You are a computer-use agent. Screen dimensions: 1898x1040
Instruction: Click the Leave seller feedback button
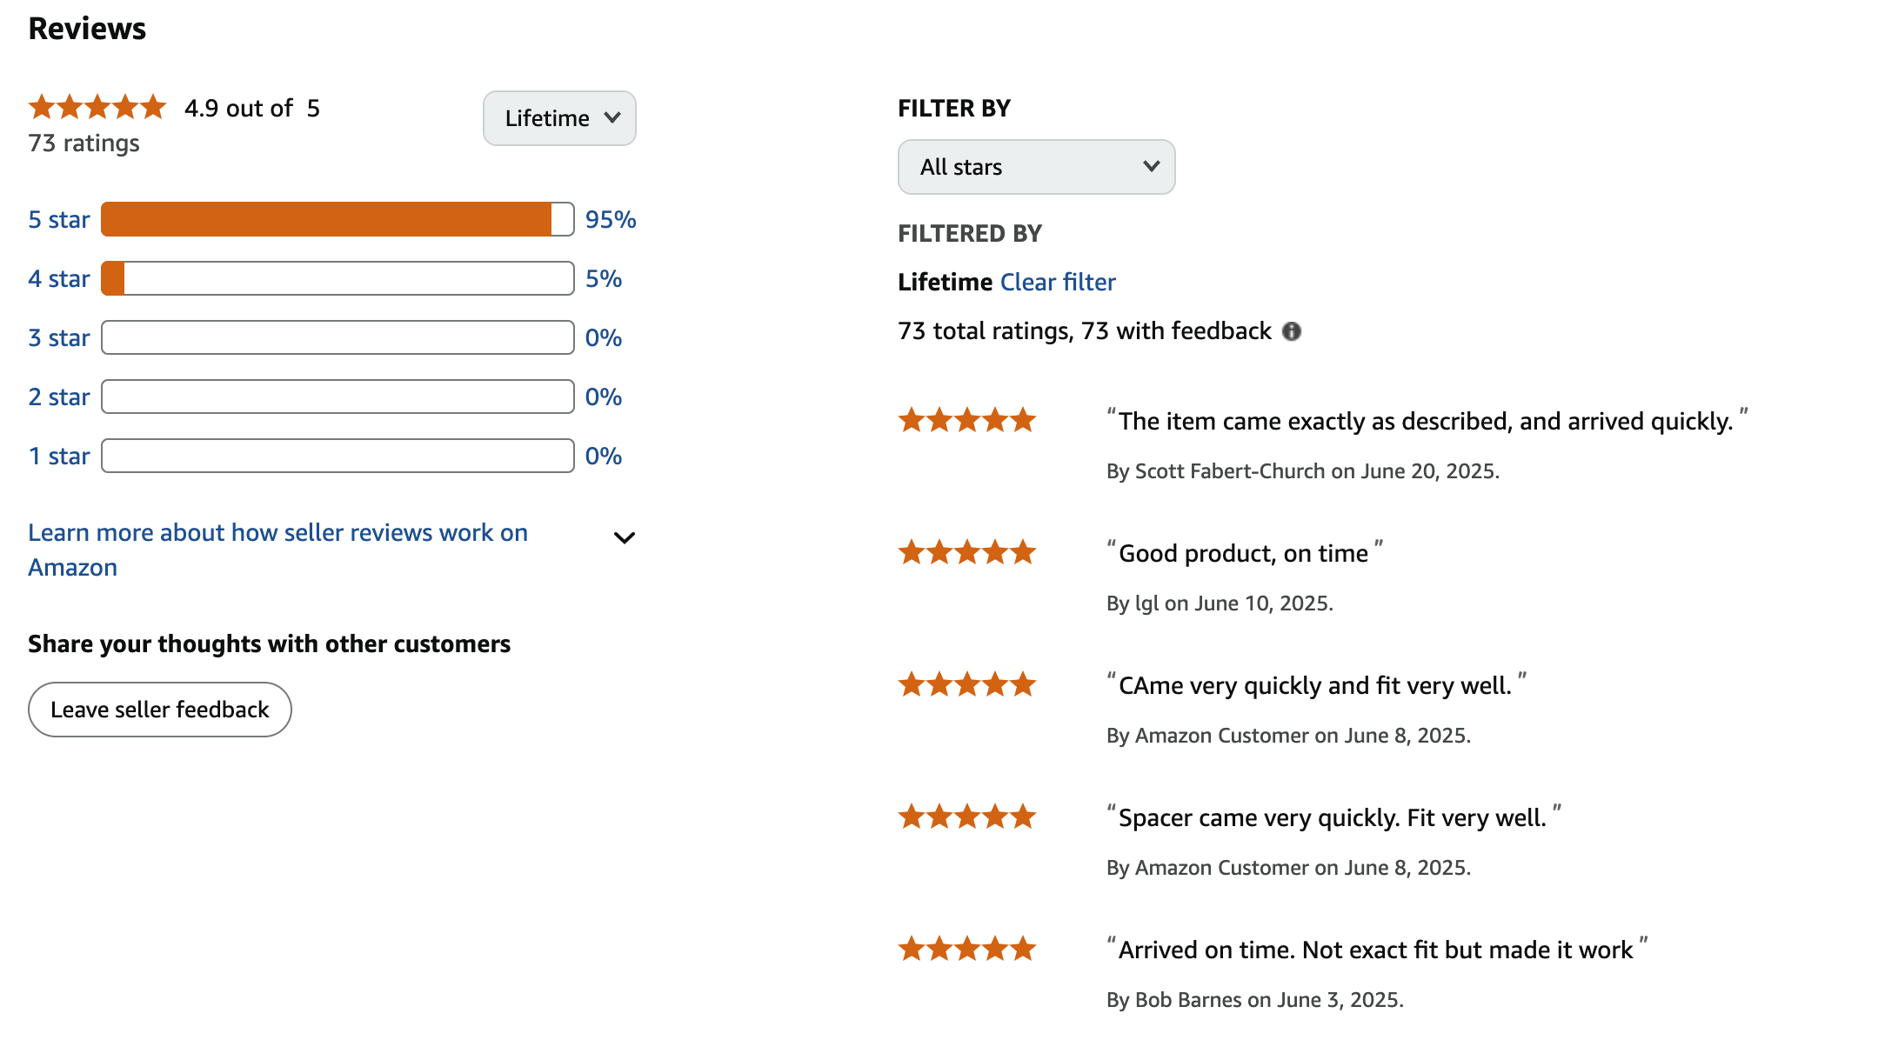pos(159,710)
